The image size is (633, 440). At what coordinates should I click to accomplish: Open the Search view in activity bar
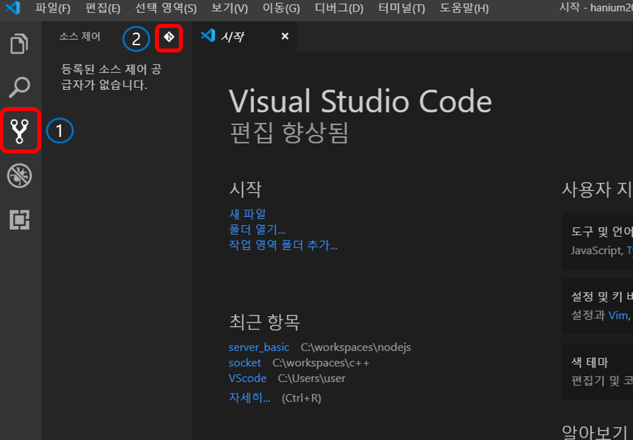tap(19, 87)
